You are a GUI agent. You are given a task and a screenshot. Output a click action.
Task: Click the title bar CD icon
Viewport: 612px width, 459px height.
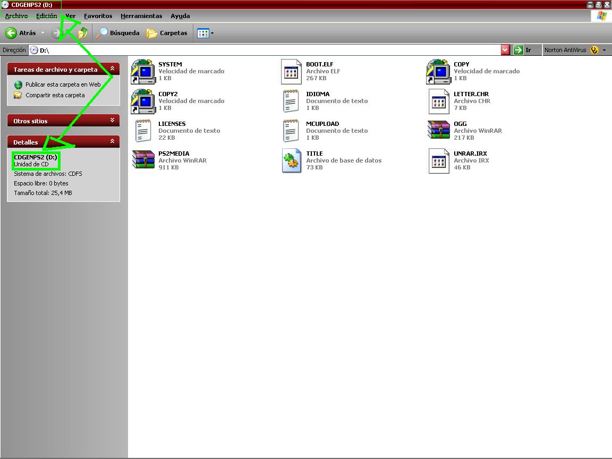5,5
